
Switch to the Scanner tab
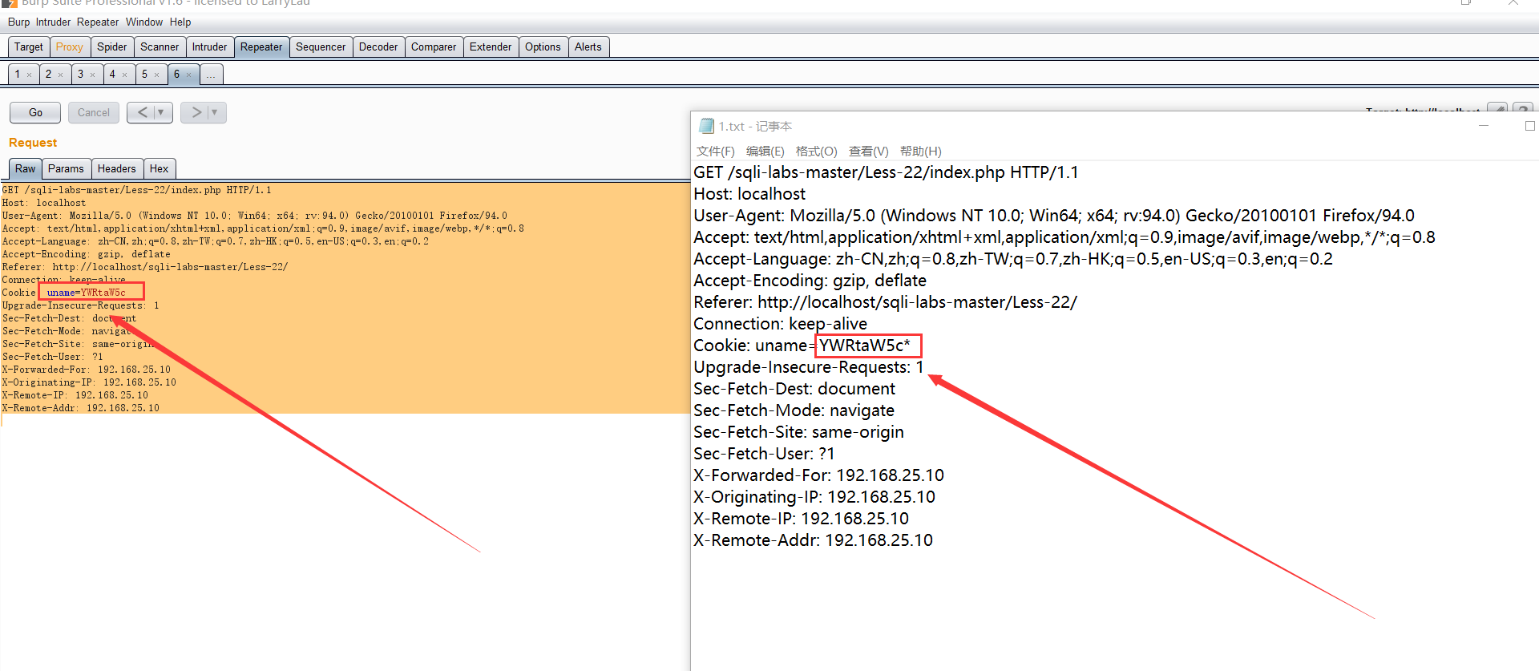[160, 46]
